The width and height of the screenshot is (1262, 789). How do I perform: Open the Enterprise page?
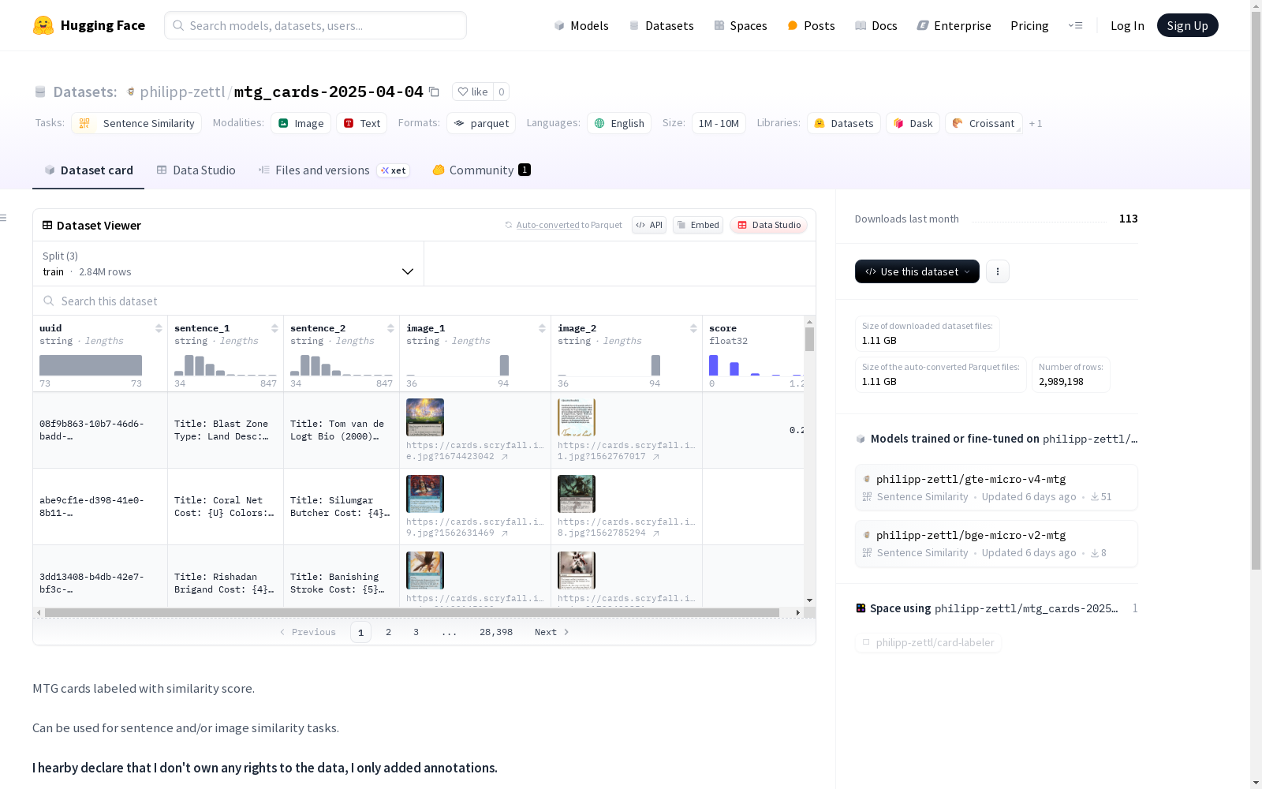tap(954, 25)
